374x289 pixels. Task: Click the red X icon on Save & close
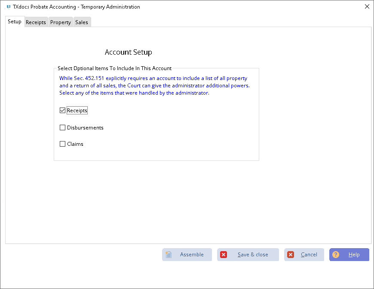click(224, 255)
